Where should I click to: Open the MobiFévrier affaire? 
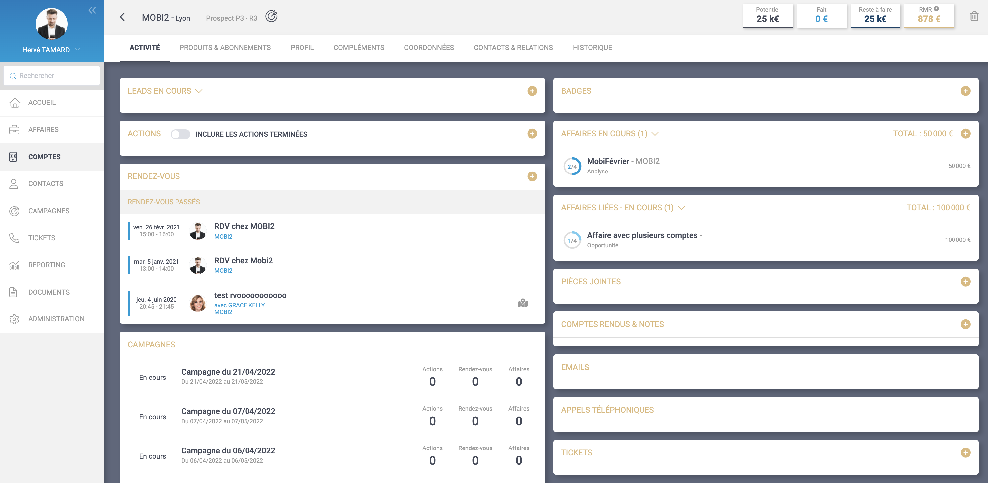click(608, 161)
